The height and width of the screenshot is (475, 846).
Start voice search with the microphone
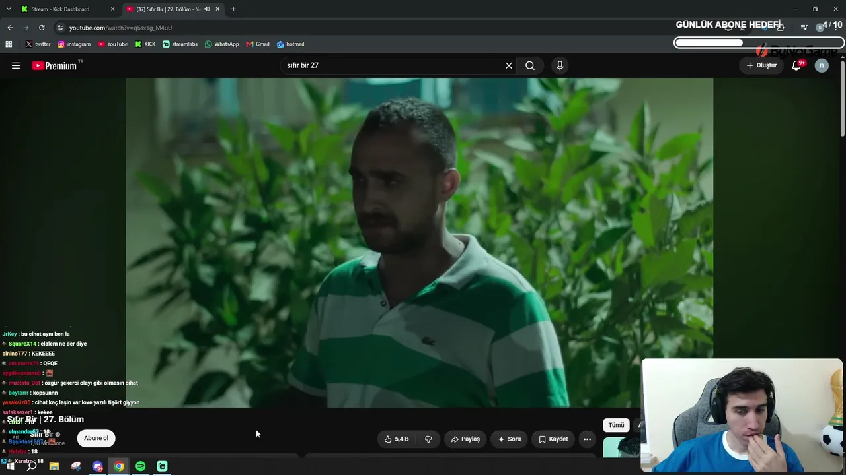click(560, 65)
